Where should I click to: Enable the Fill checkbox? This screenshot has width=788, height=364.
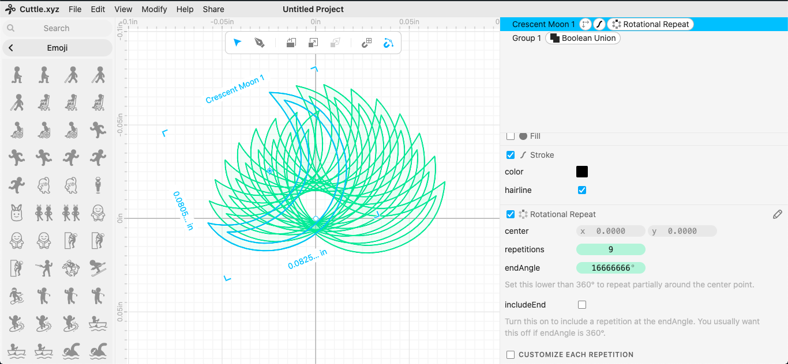click(x=511, y=136)
